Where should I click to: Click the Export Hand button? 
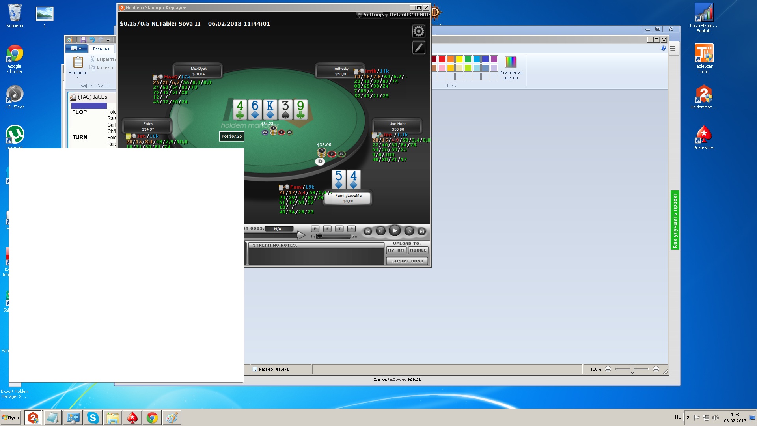[407, 261]
